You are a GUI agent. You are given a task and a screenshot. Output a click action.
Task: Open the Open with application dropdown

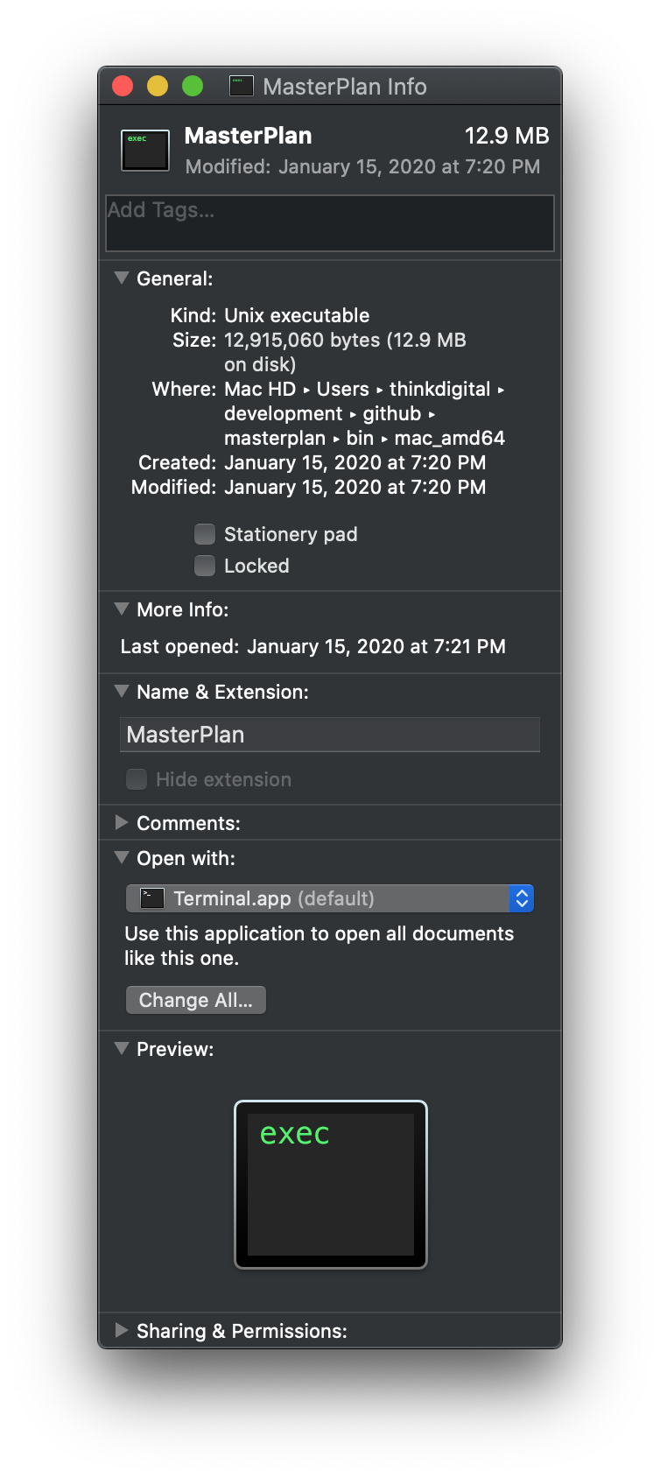521,897
